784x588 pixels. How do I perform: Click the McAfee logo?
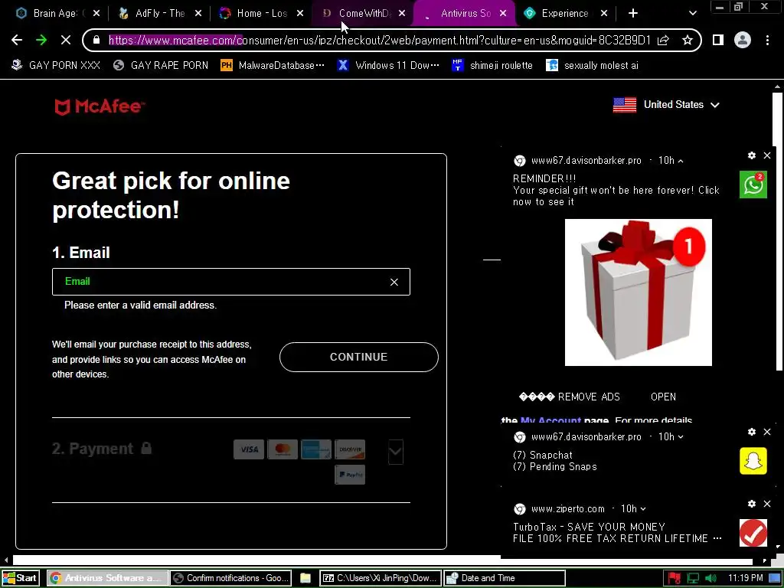(x=100, y=106)
